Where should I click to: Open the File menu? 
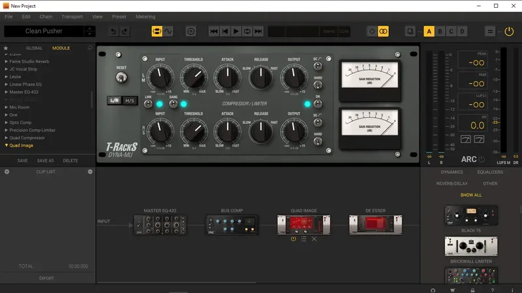pos(8,17)
